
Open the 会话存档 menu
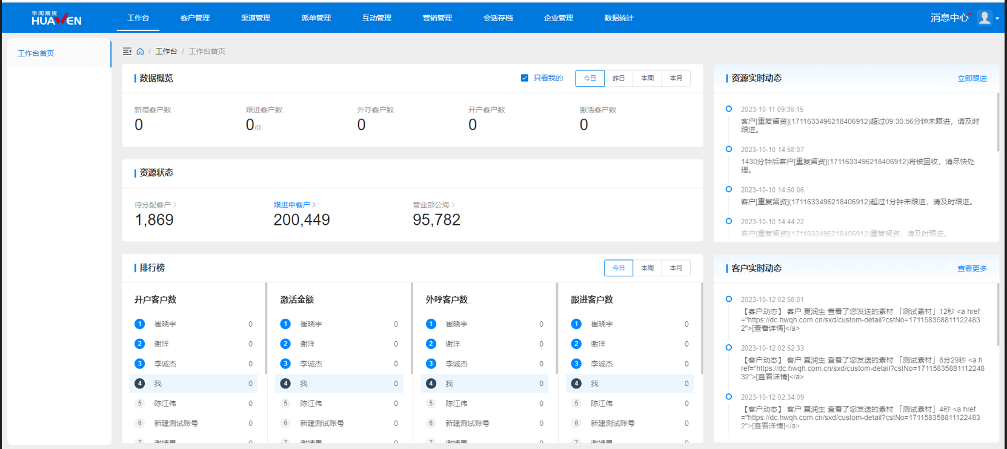point(498,18)
